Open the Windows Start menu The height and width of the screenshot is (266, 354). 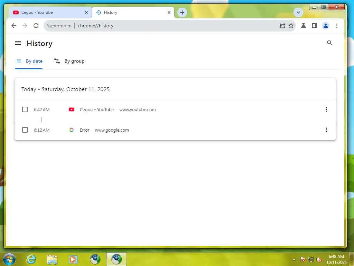[9, 259]
